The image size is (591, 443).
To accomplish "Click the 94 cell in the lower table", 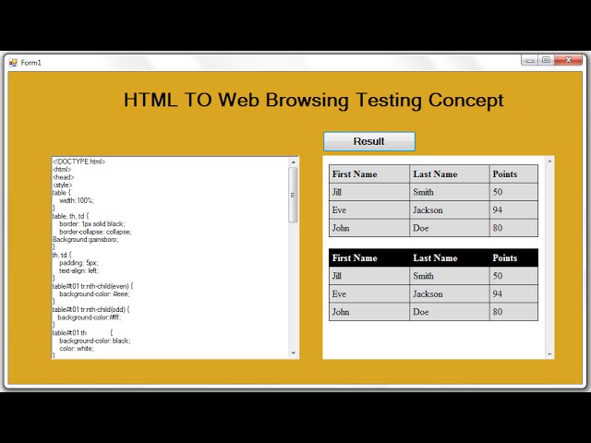I will [513, 293].
